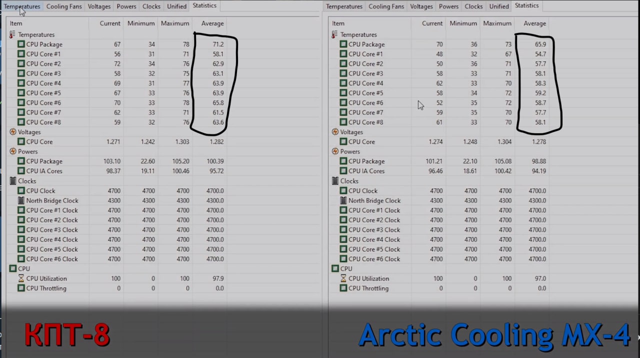Click 100.39 average power value, left panel
This screenshot has height=358, width=640.
pos(215,161)
